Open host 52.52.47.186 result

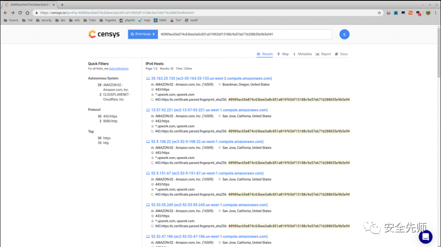[209, 236]
